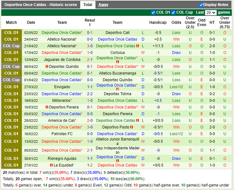Click red card icon in 28/02/22 match row
This screenshot has height=190, width=234.
pos(138,121)
